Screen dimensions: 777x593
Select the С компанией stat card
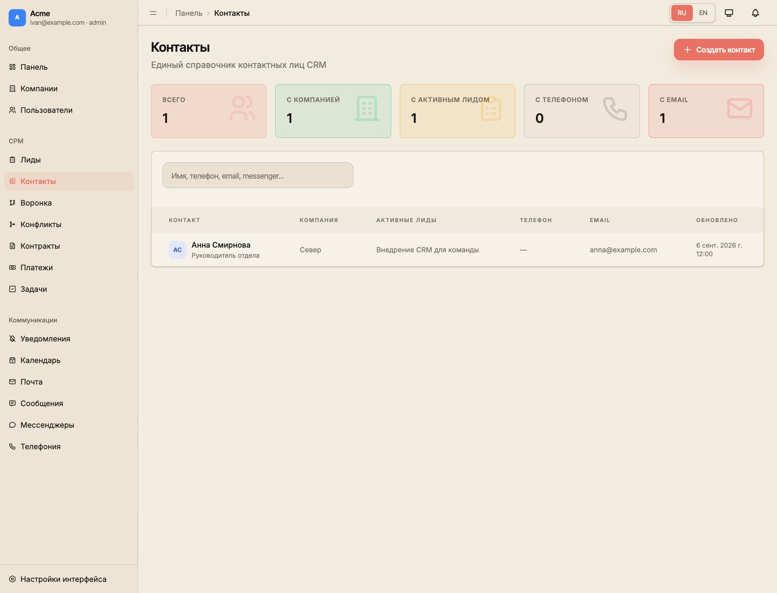click(x=333, y=111)
